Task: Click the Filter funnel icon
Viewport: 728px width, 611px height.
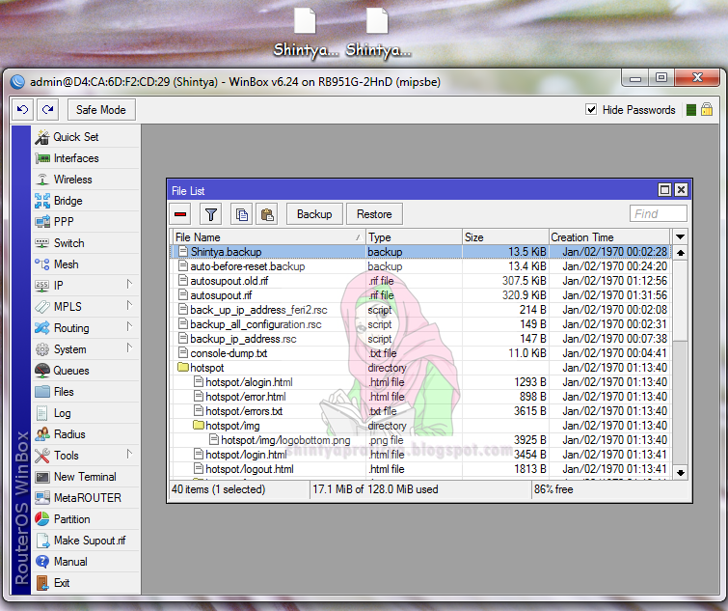Action: point(211,214)
